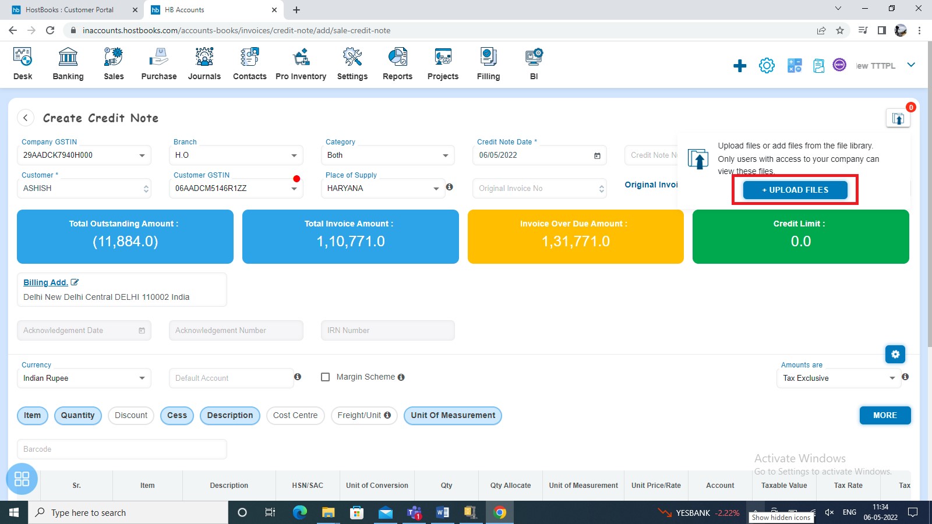Edit the Billing Add. pencil icon
Screen dimensions: 932x524
75,282
